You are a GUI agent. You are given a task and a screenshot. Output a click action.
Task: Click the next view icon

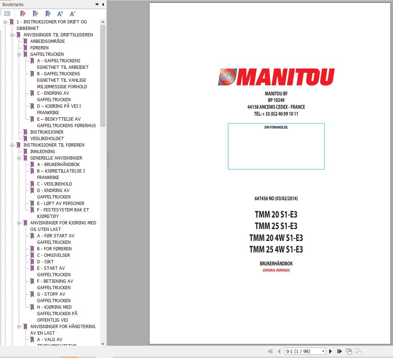358,352
